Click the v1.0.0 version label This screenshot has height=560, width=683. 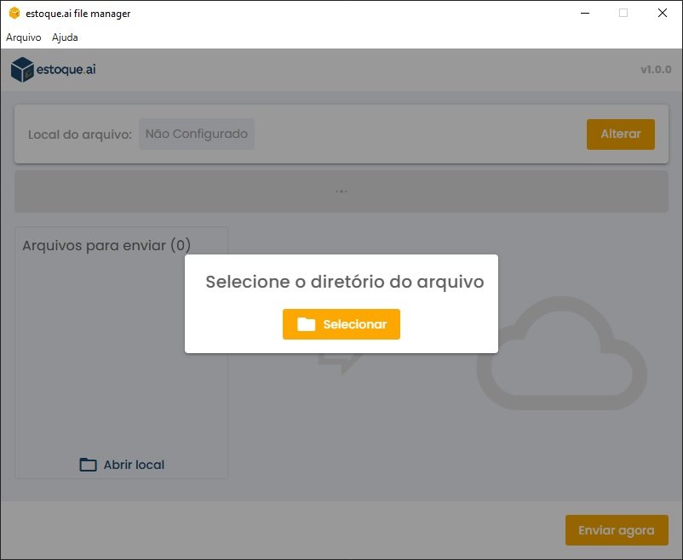[x=656, y=69]
